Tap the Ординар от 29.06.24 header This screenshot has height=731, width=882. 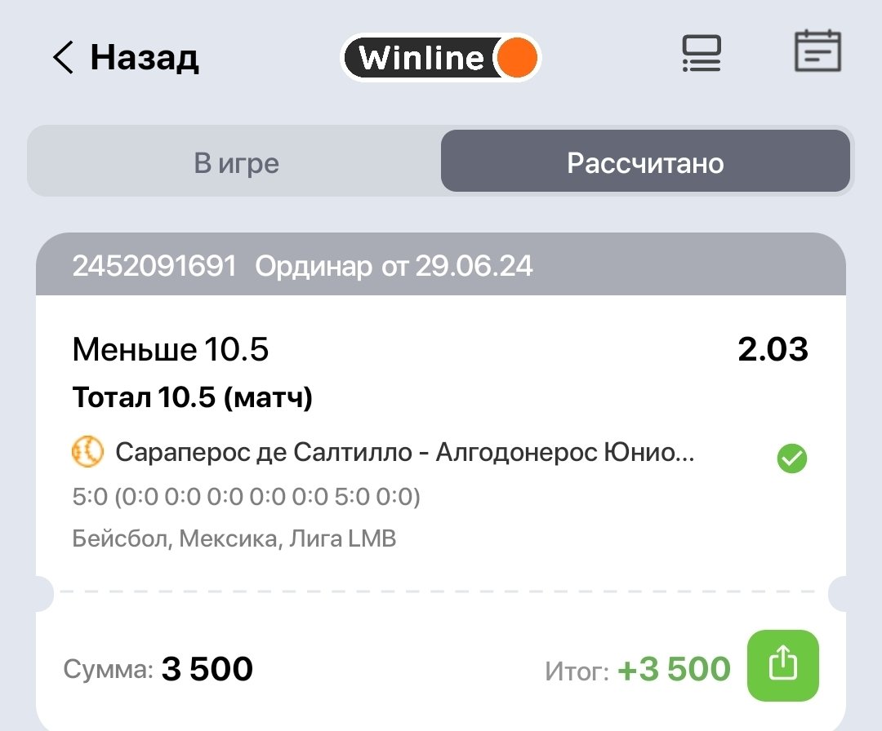(394, 266)
